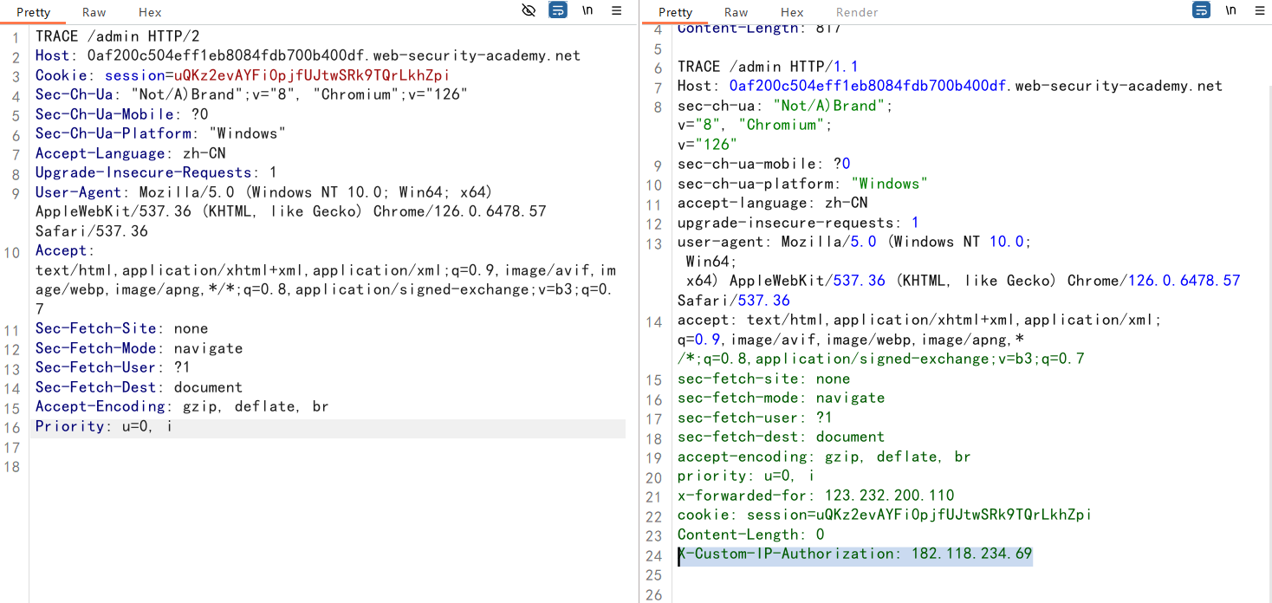Select the request Pretty tab
This screenshot has width=1272, height=603.
point(34,12)
